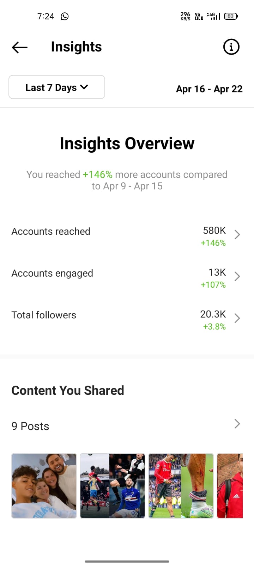The image size is (254, 564).
Task: Open the Last 7 Days dropdown
Action: pos(57,87)
